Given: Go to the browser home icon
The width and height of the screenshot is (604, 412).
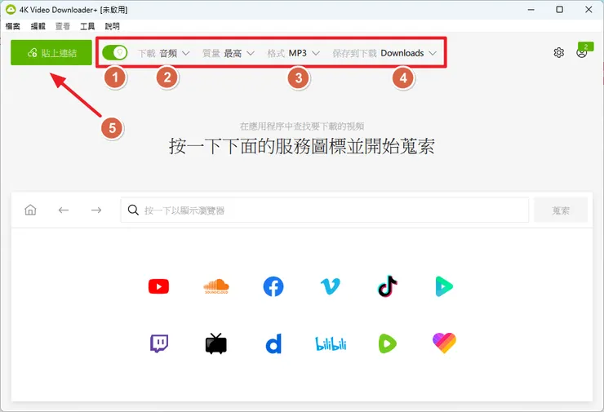Looking at the screenshot, I should coord(30,210).
